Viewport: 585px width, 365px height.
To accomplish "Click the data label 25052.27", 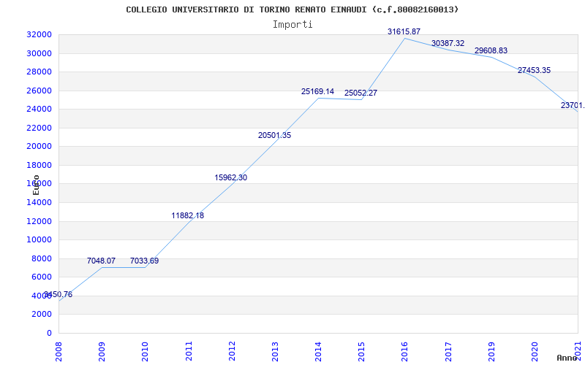I will coord(361,93).
